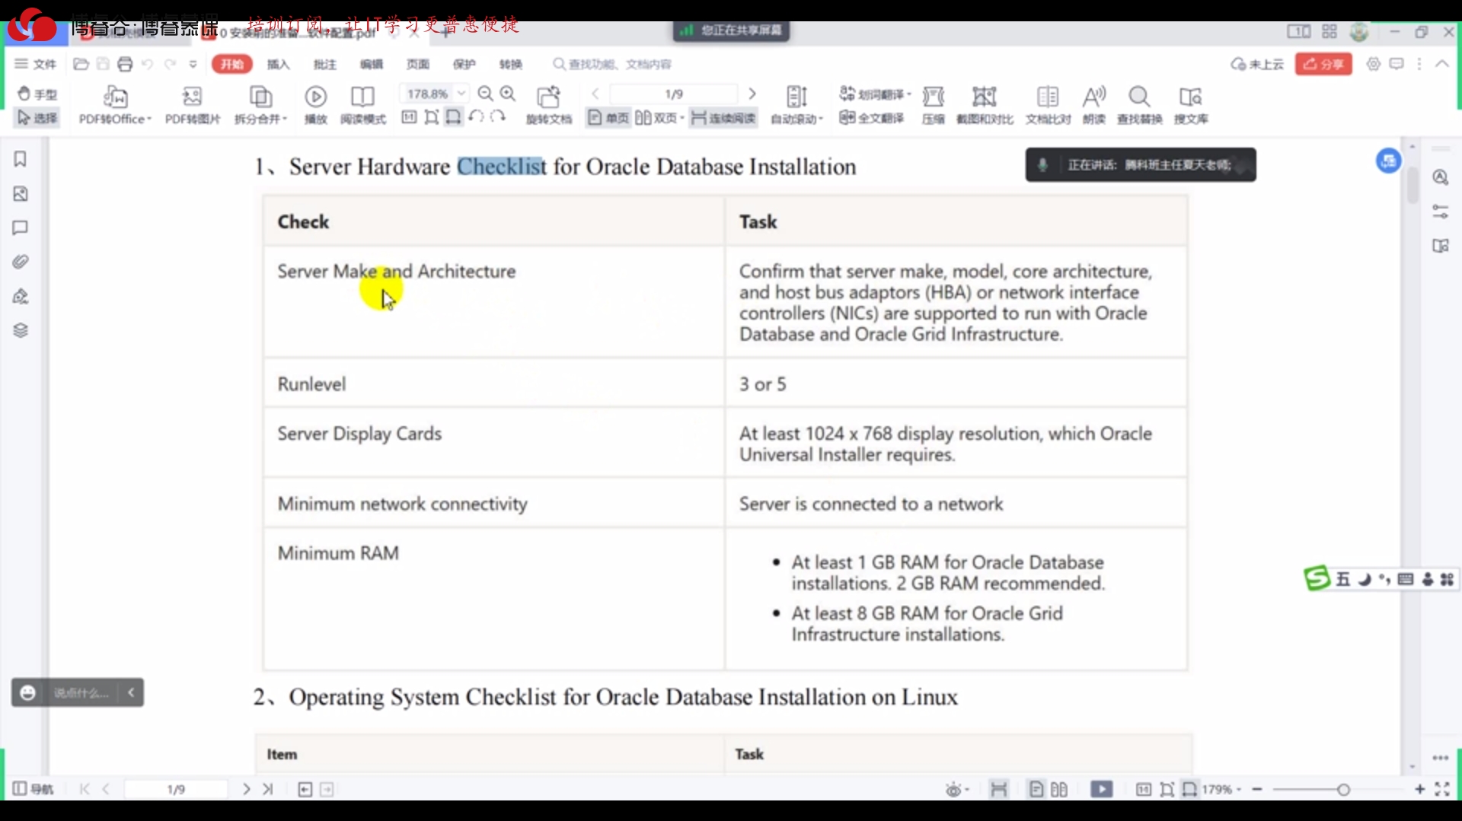Click the 未上云 cloud status button

[1257, 64]
